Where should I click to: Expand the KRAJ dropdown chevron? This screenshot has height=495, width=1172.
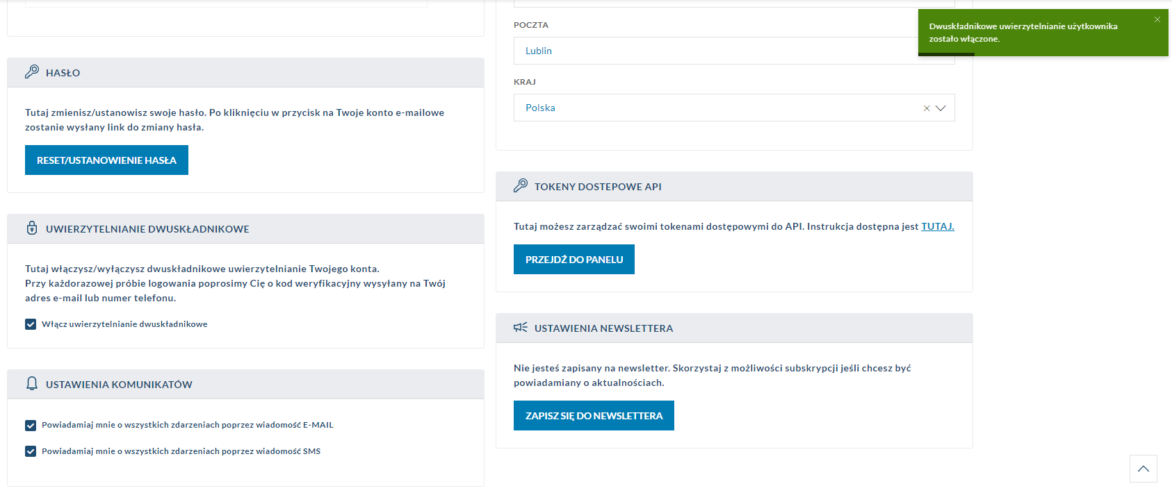(x=941, y=108)
